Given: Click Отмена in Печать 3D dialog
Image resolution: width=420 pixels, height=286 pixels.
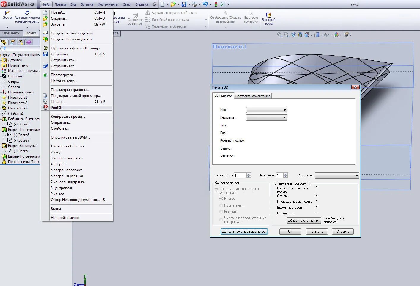Looking at the screenshot, I should coord(317,232).
